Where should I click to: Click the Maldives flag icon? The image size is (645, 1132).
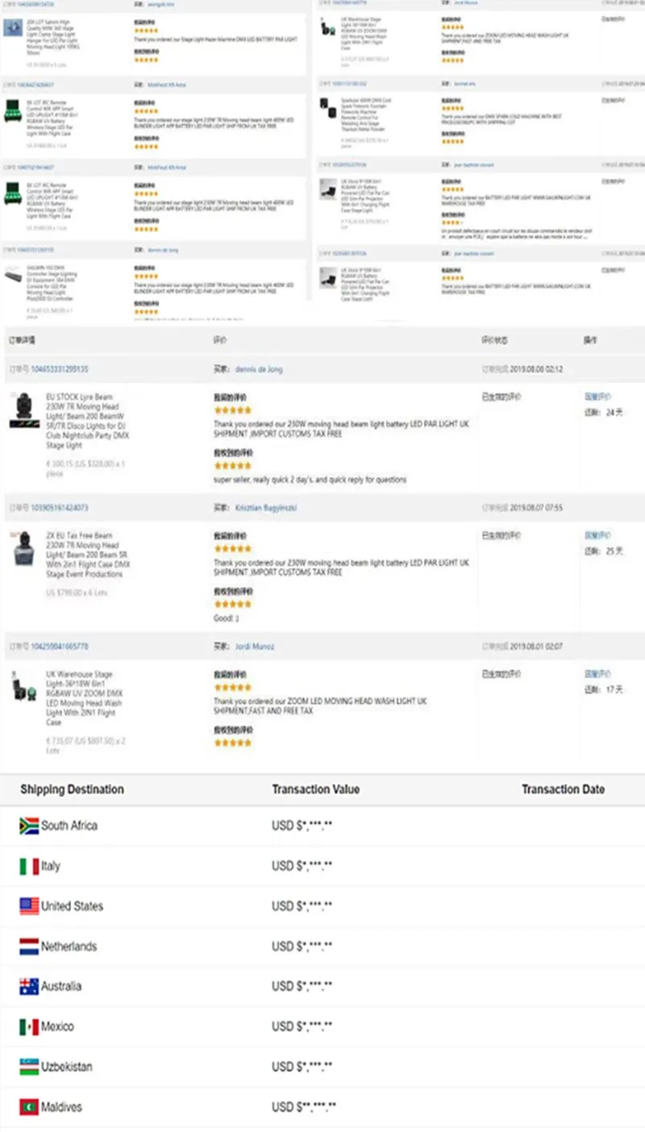point(29,1107)
